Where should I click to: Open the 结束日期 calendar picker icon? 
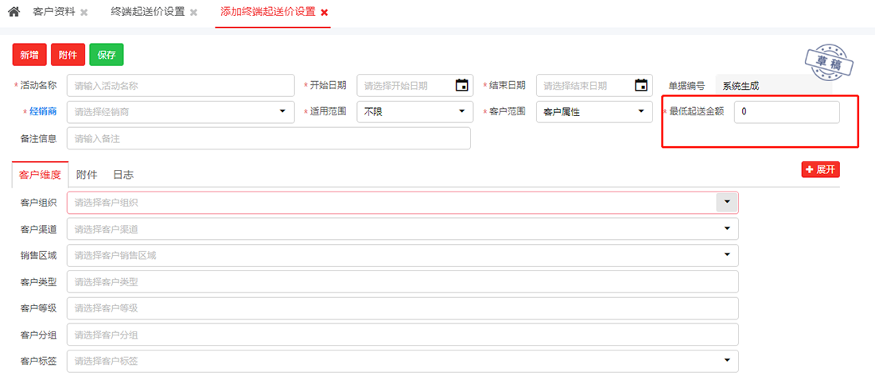point(641,86)
